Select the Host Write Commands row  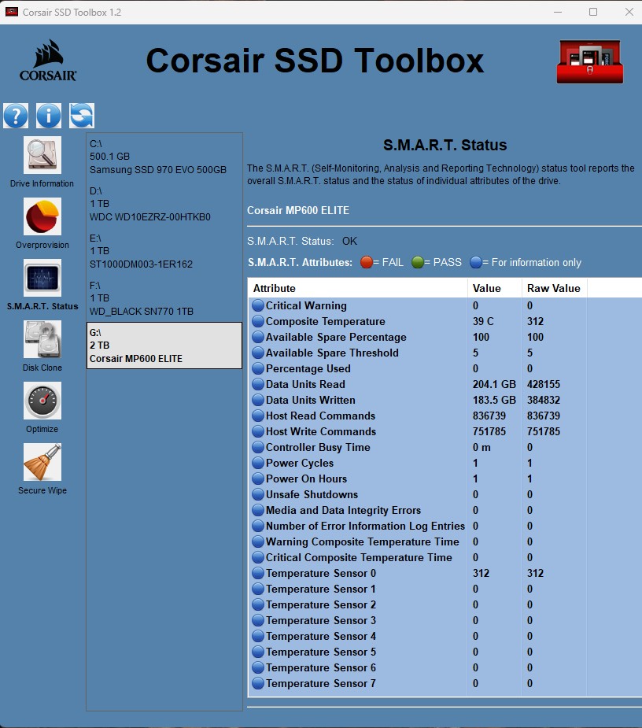click(x=445, y=432)
